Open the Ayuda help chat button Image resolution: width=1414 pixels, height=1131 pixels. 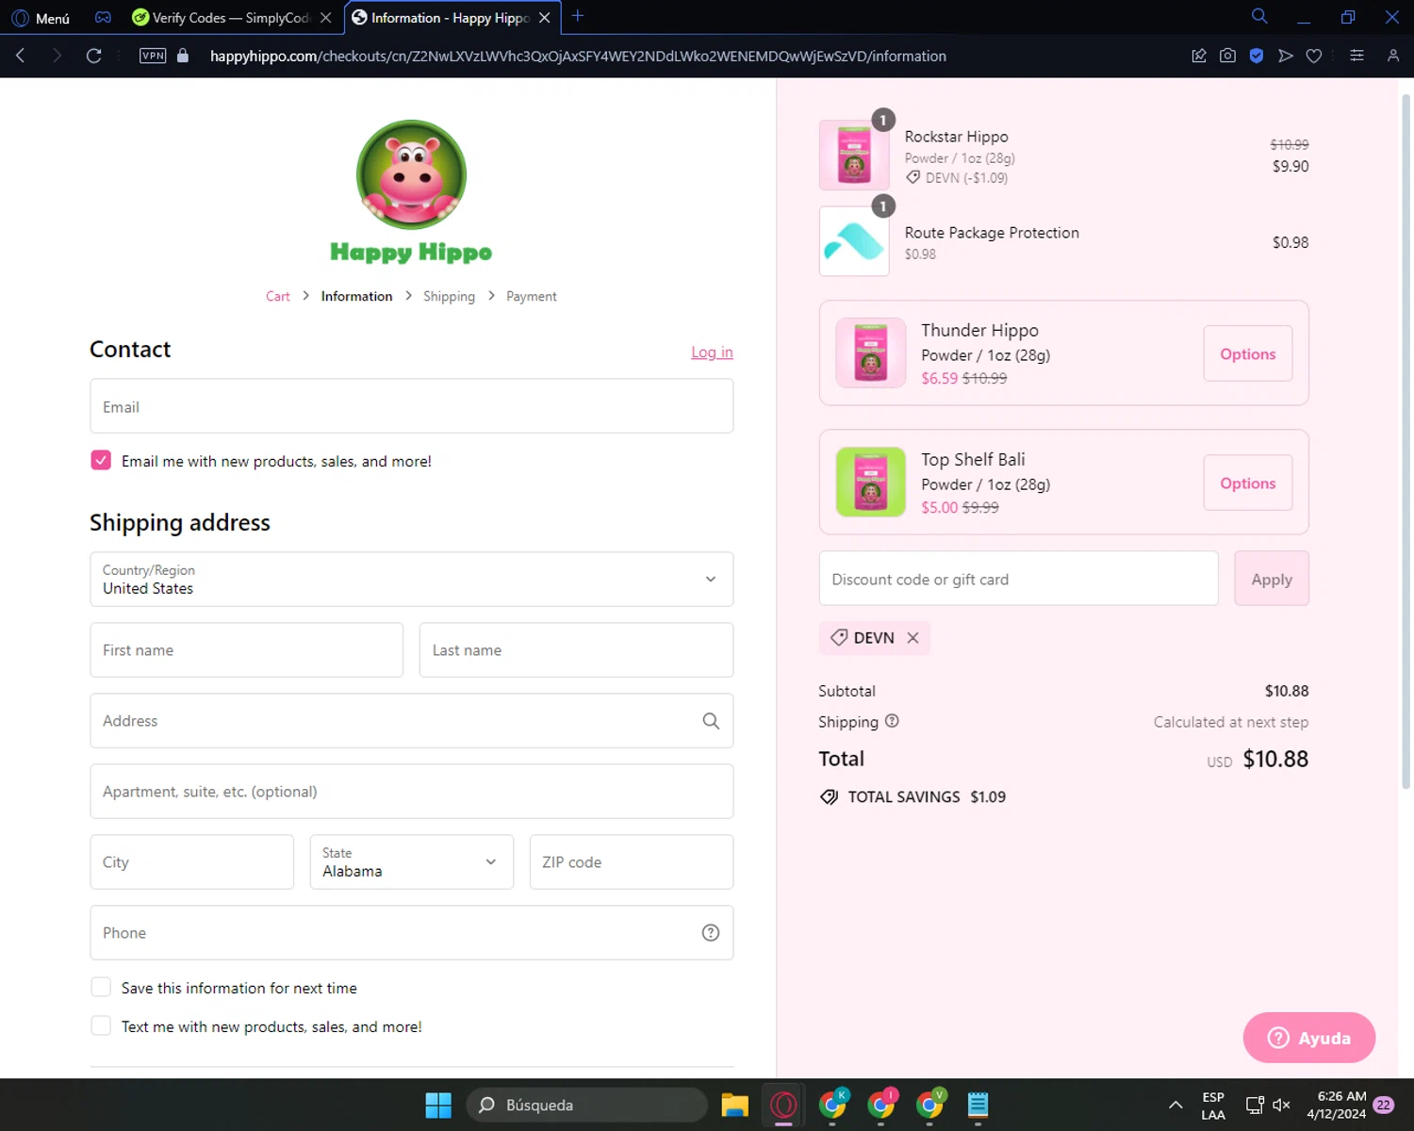1309,1038
